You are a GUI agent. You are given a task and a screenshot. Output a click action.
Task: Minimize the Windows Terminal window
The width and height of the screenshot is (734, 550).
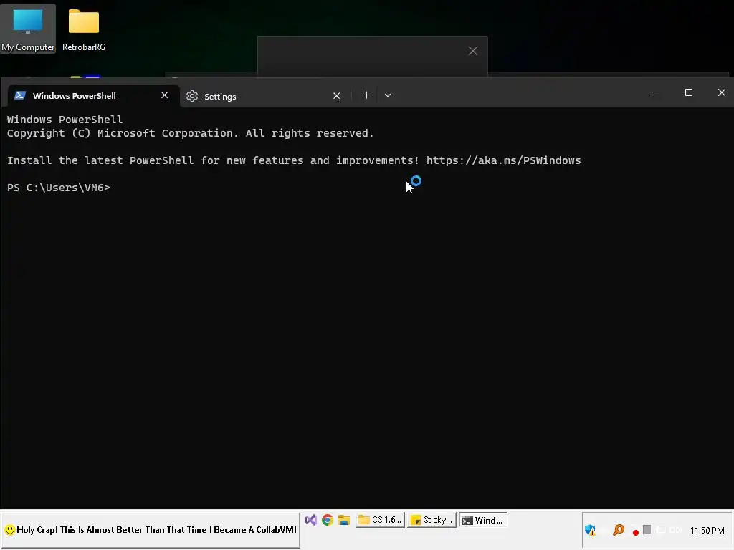(x=656, y=92)
